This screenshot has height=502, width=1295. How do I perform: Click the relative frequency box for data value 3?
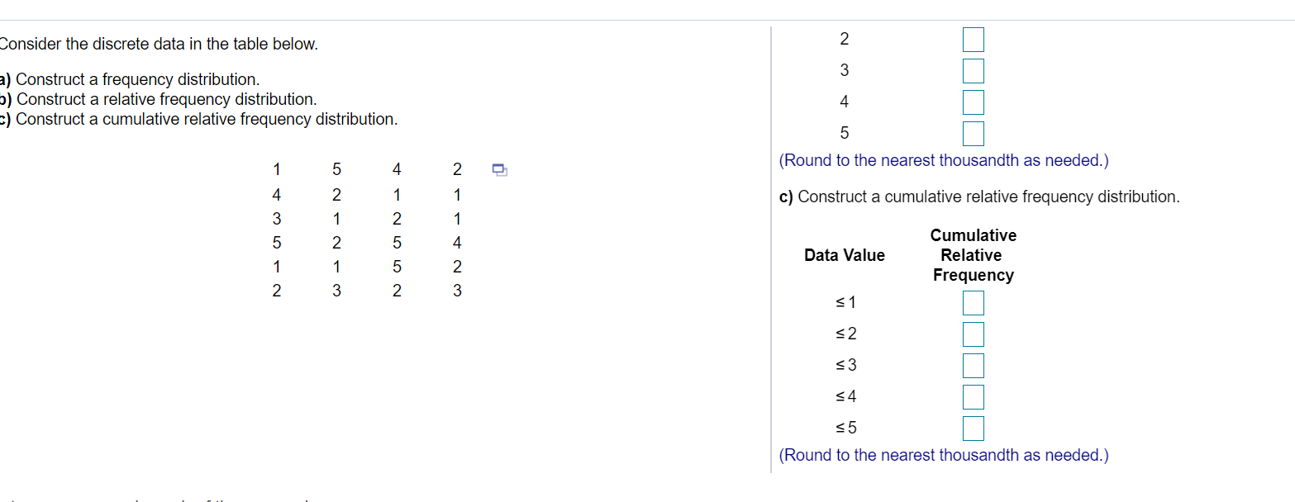973,70
